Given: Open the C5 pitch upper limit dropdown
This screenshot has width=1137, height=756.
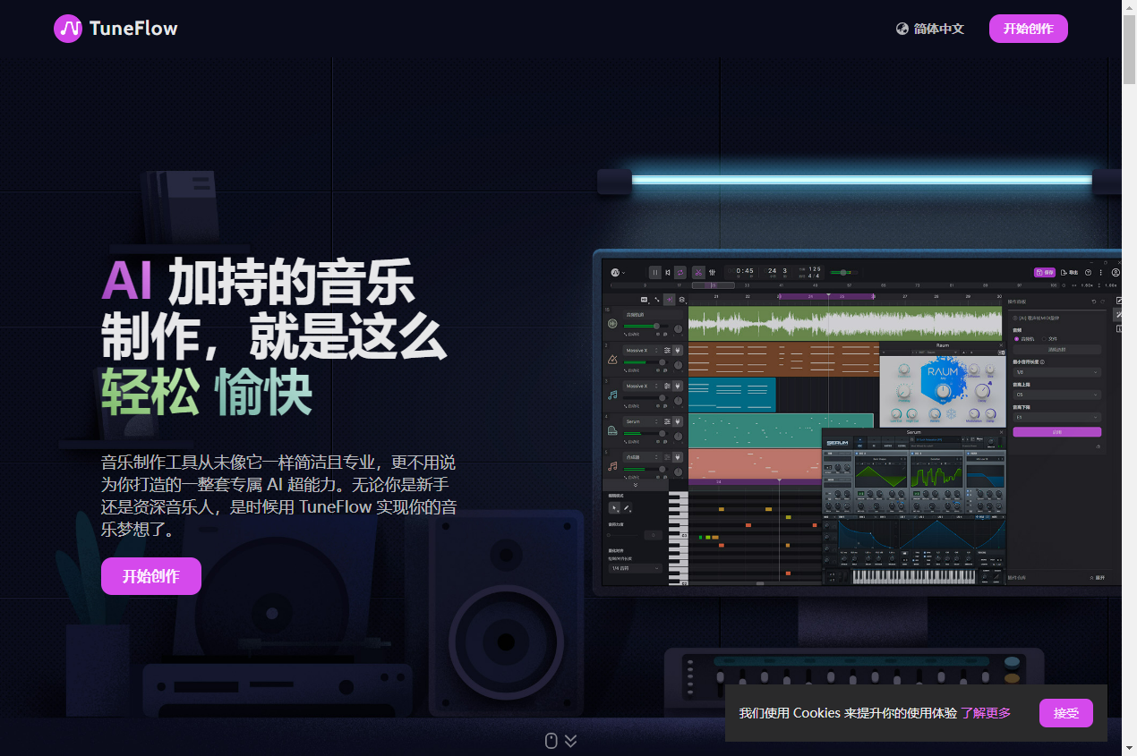Looking at the screenshot, I should tap(1057, 395).
